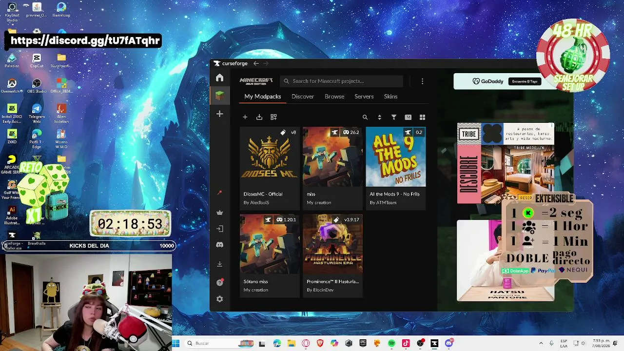The image size is (624, 351).
Task: Click the add-grid icon next to import
Action: click(273, 117)
